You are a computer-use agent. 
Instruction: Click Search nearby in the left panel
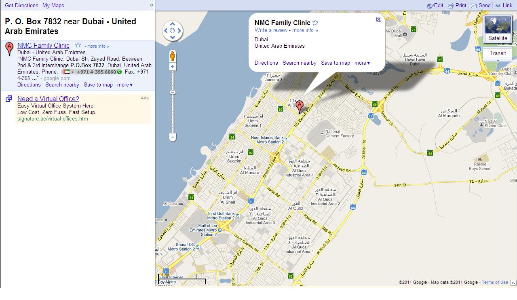[62, 85]
